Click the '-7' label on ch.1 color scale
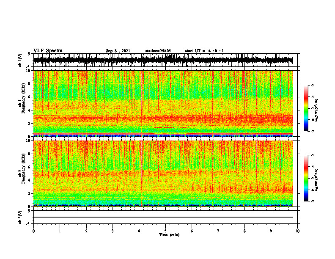335x259 pixels. point(312,131)
